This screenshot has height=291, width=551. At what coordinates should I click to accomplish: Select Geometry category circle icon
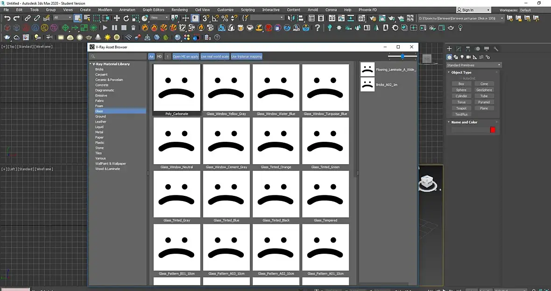[450, 57]
